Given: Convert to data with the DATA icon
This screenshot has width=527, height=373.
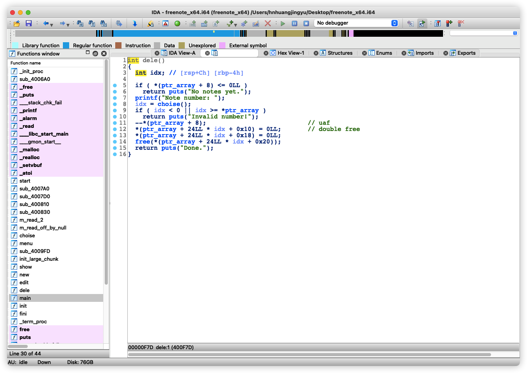Looking at the screenshot, I should click(204, 23).
